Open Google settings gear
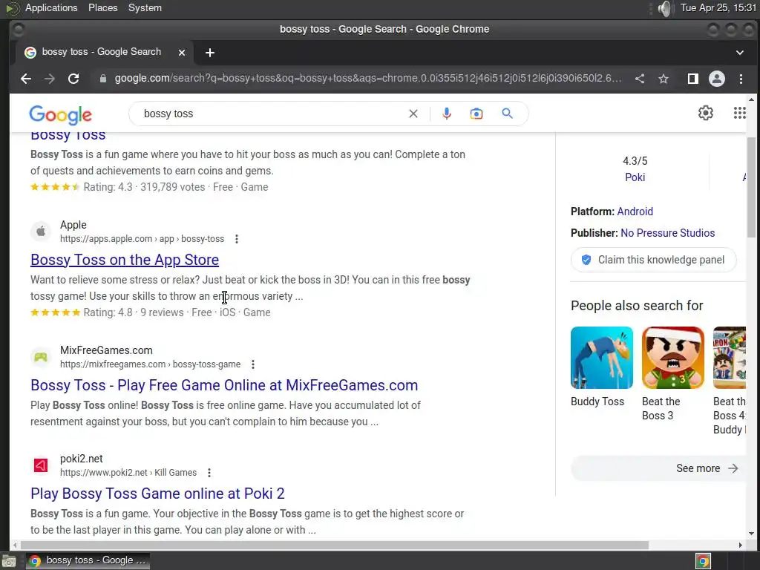 706,113
